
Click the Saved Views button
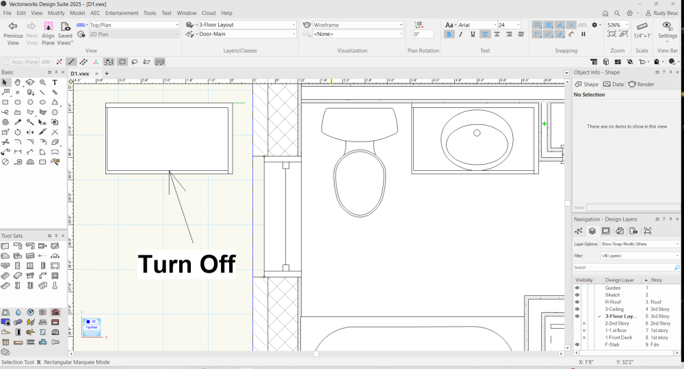coord(65,26)
